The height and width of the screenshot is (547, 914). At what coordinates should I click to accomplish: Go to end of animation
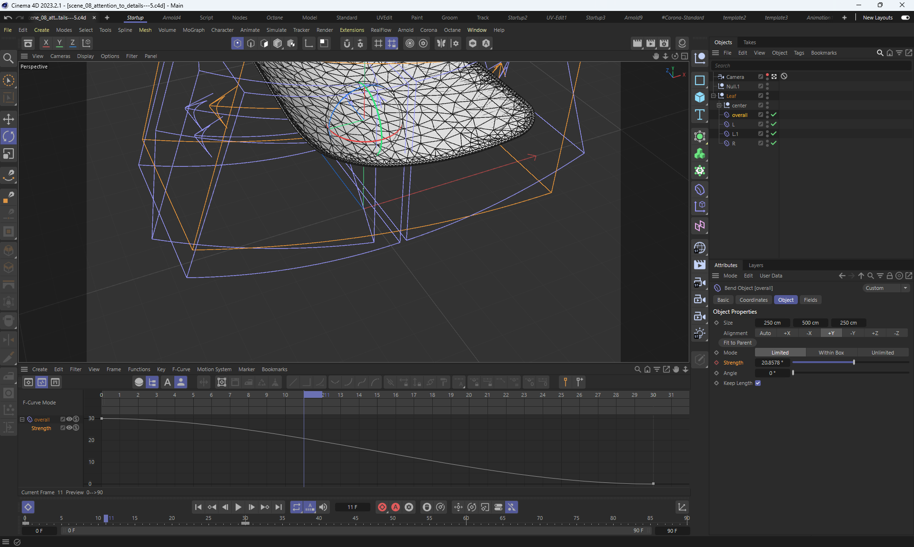[279, 507]
